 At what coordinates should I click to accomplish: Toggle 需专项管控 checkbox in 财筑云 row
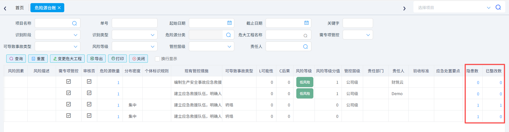tap(69, 81)
